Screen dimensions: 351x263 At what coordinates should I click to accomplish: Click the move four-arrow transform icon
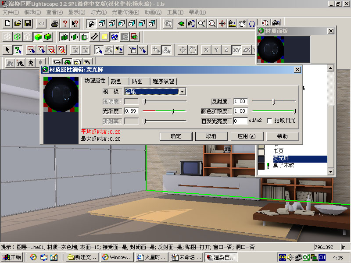[x=183, y=50]
